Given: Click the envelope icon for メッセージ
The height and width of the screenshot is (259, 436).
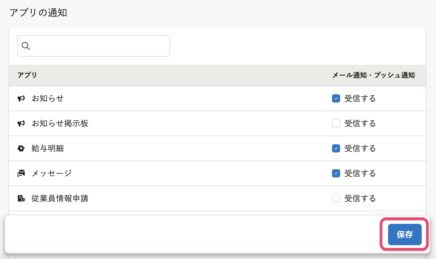Looking at the screenshot, I should coord(21,173).
